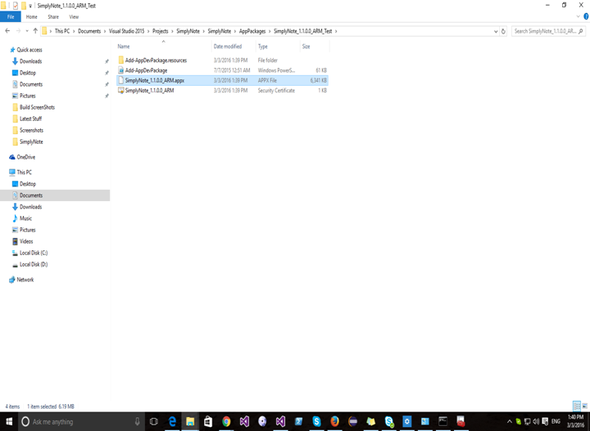Open the Share ribbon tab
The image size is (590, 431).
(x=53, y=17)
